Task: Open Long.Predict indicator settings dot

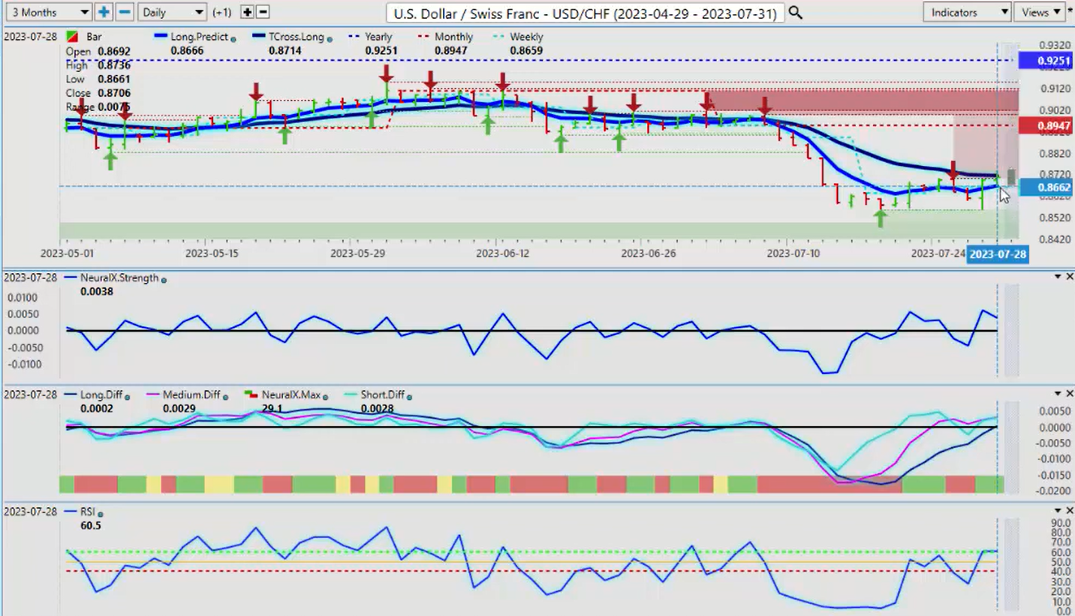Action: click(x=233, y=39)
